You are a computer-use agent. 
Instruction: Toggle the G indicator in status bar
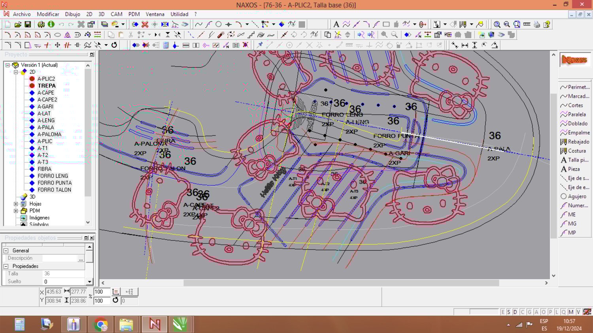point(529,312)
